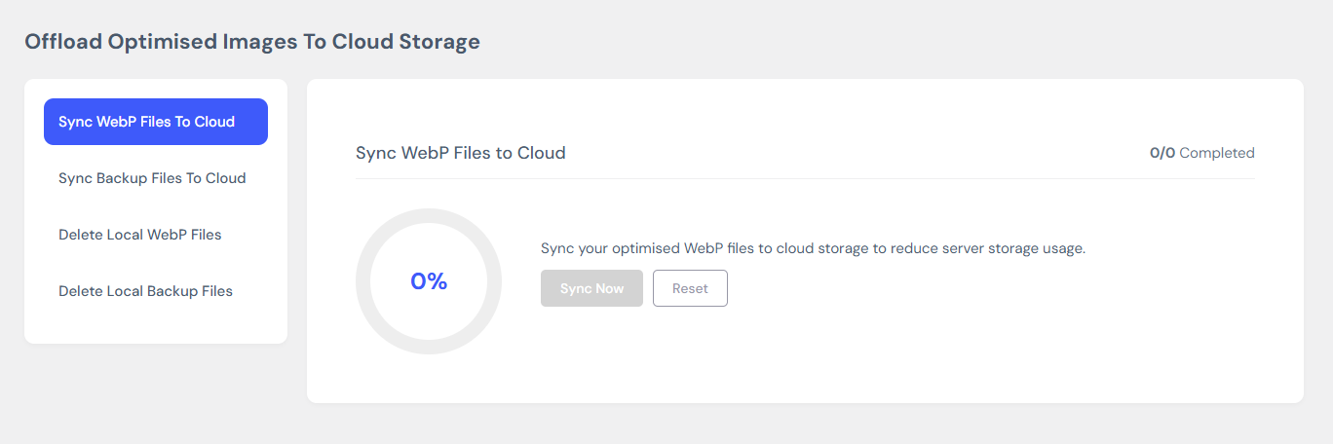Click the gray page background beside the heading
The image size is (1333, 444).
tap(877, 41)
